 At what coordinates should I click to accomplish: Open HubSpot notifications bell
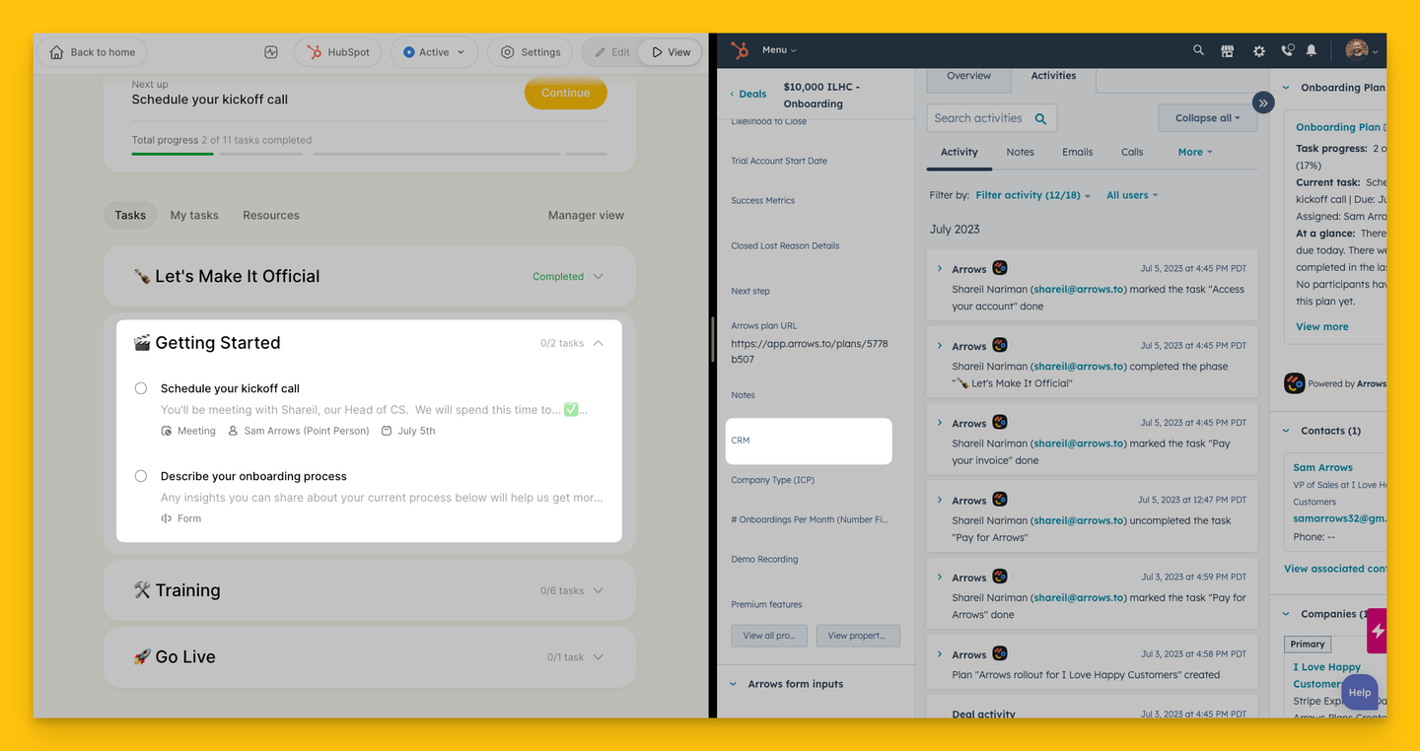[x=1312, y=50]
